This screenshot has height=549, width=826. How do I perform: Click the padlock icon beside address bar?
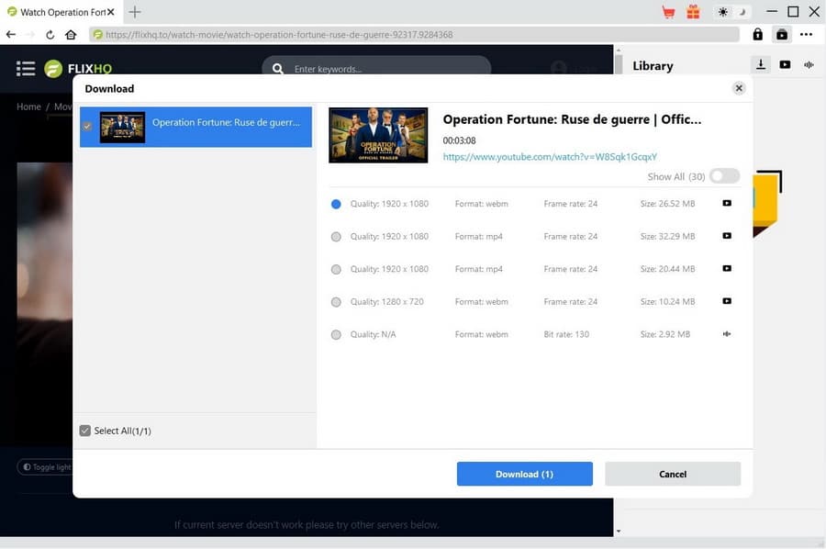[x=757, y=35]
